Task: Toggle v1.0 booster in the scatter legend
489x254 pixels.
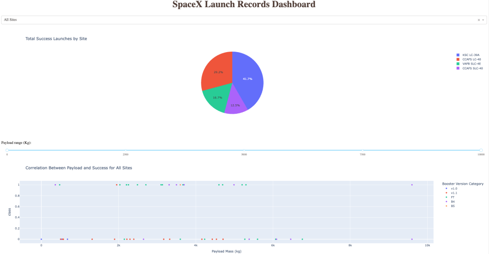Action: click(454, 188)
